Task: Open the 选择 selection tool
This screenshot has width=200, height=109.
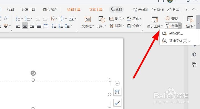Action: coord(191,22)
